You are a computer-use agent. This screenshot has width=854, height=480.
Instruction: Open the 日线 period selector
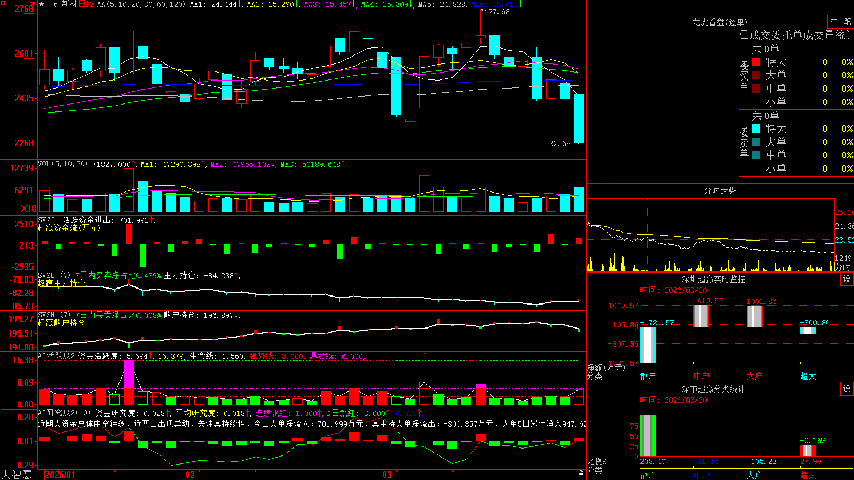pos(86,4)
